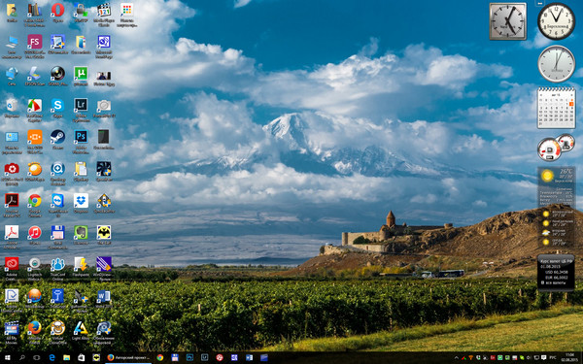The height and width of the screenshot is (364, 583).
Task: Open the Dropbox desktop icon
Action: [x=81, y=201]
